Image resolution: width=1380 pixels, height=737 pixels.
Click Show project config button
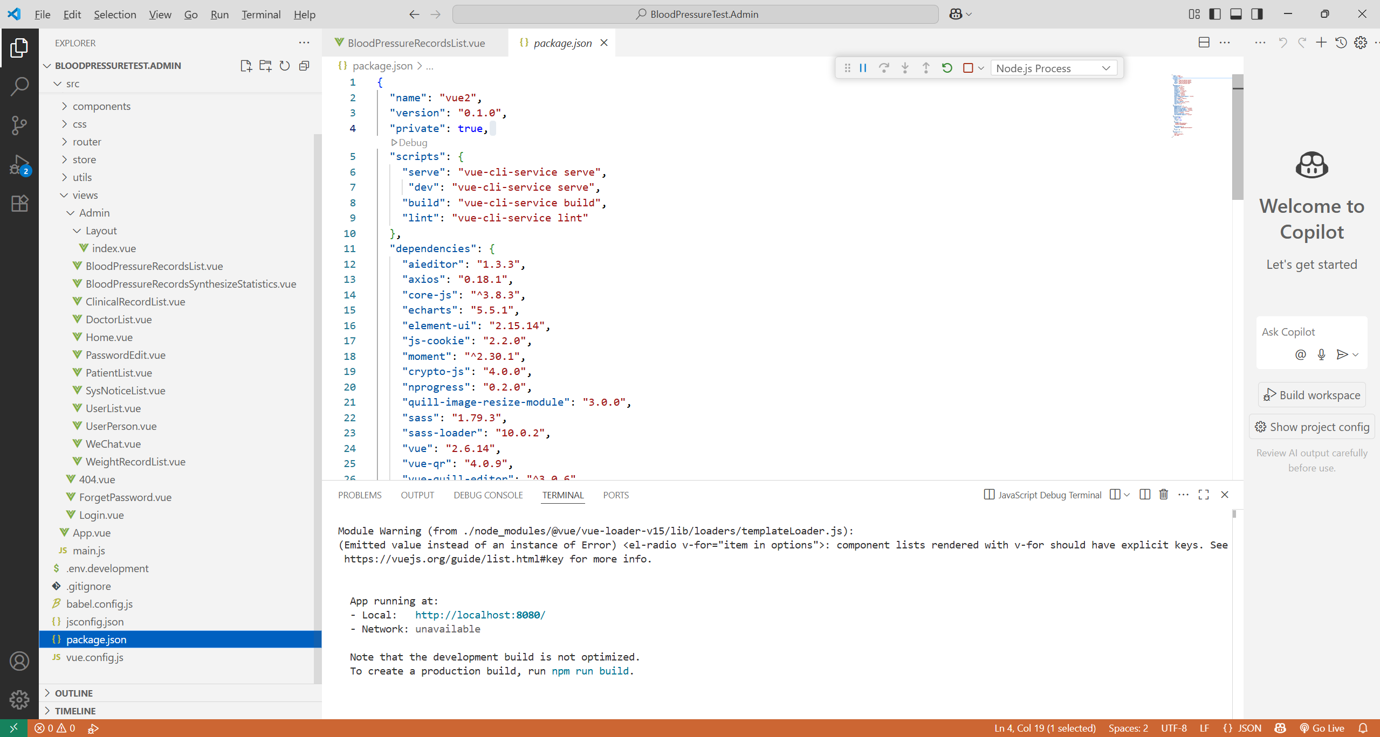click(1312, 427)
